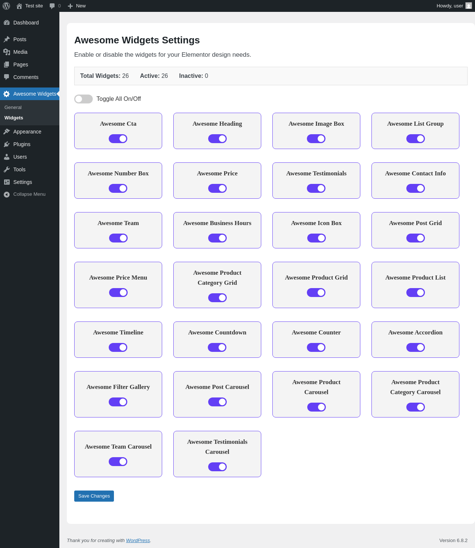Turn off Awesome Testimonials toggle
This screenshot has width=475, height=548.
316,188
